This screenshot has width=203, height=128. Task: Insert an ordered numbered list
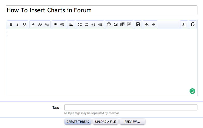pyautogui.click(x=87, y=25)
